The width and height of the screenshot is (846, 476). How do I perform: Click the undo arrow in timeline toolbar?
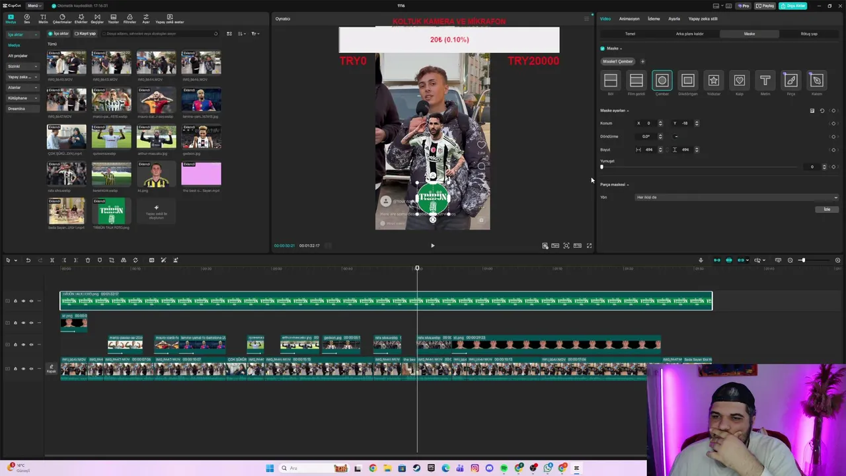tap(28, 260)
